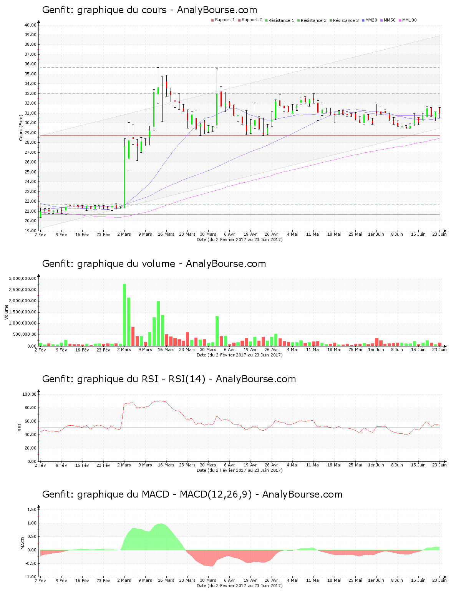The height and width of the screenshot is (596, 461).
Task: Click the tall green price candle at 2 Mars
Action: 124,177
